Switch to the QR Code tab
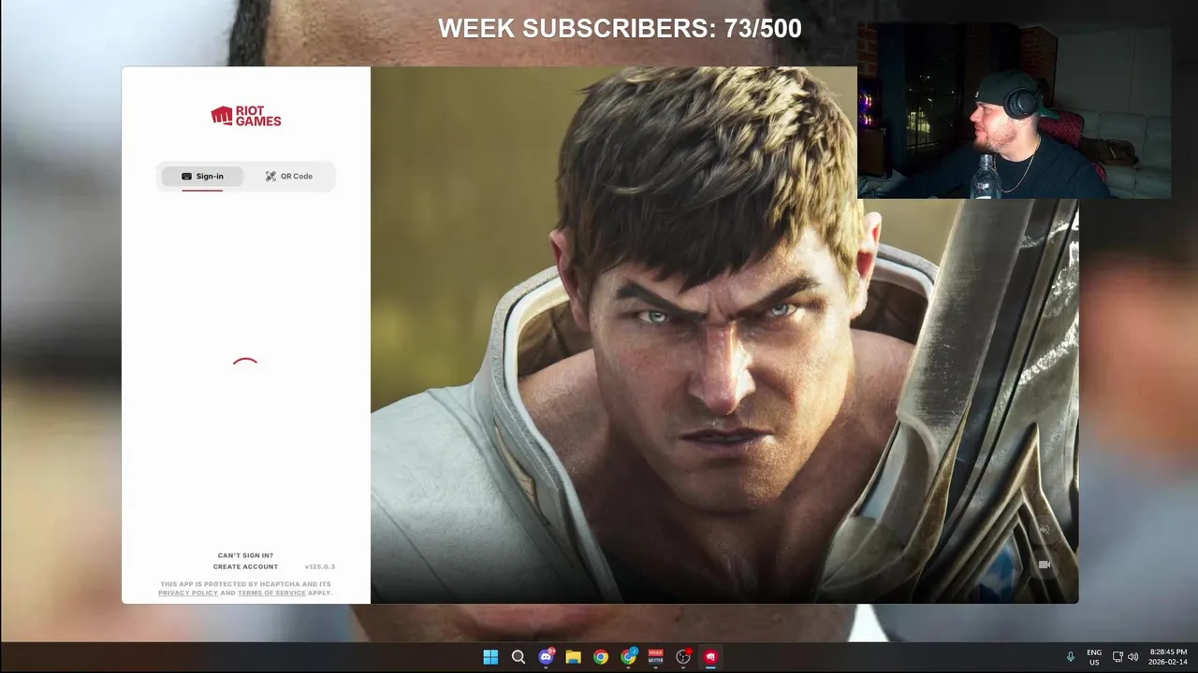The image size is (1198, 673). point(288,176)
